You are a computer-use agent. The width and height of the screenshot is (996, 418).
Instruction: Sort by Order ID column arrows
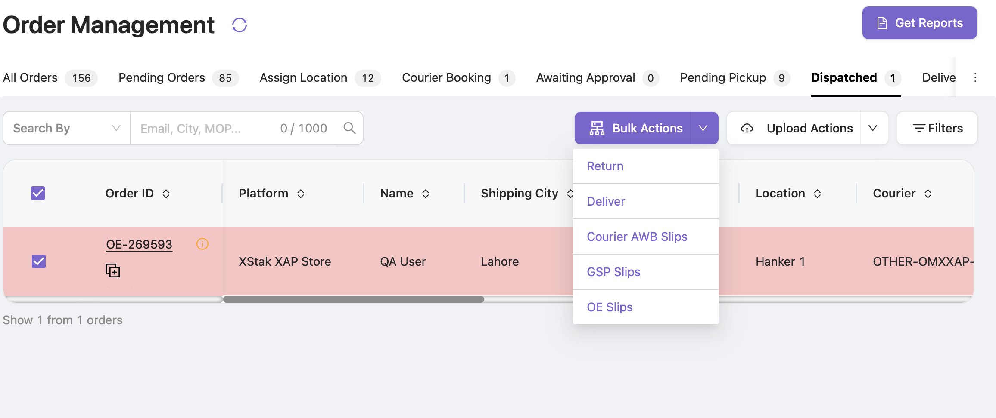tap(166, 194)
